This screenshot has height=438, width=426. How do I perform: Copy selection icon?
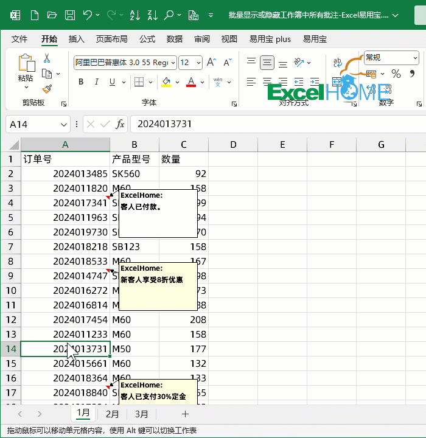(47, 74)
